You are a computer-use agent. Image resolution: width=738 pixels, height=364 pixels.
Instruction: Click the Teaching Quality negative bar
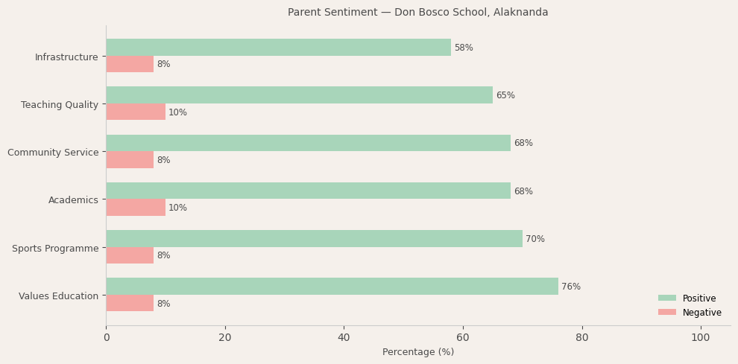[136, 112]
